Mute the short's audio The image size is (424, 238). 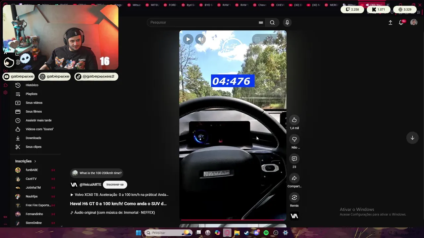coord(200,39)
